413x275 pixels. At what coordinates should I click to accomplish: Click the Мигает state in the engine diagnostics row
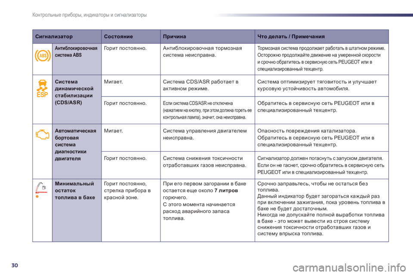coord(111,130)
